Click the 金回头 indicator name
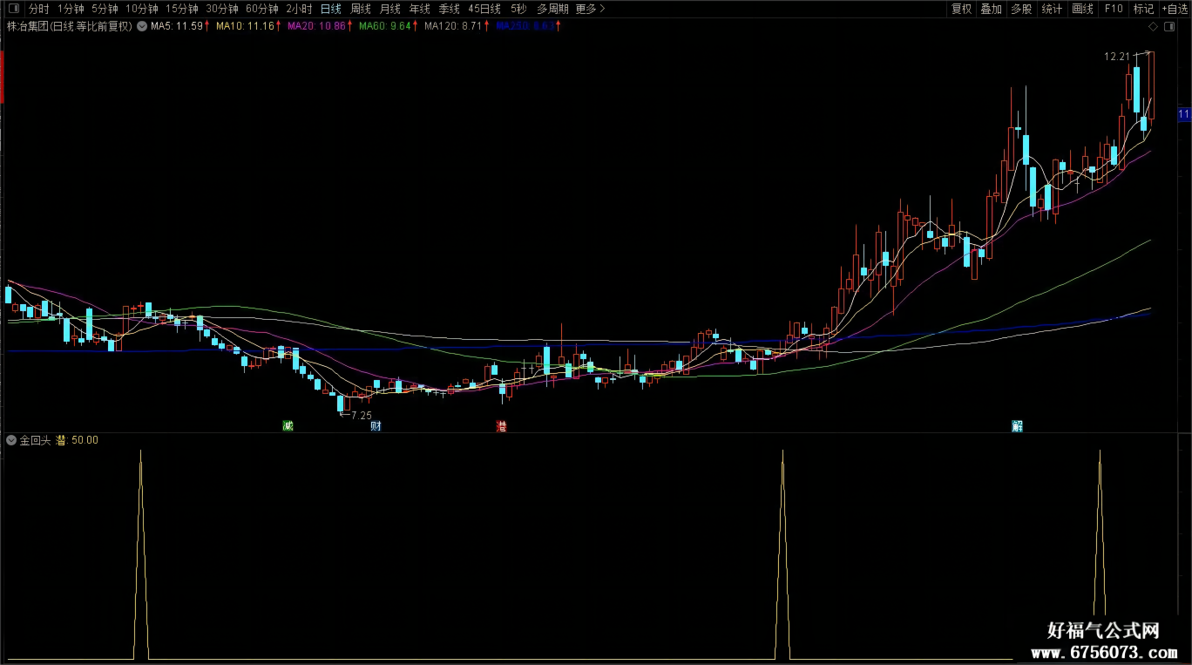1192x665 pixels. [x=36, y=440]
